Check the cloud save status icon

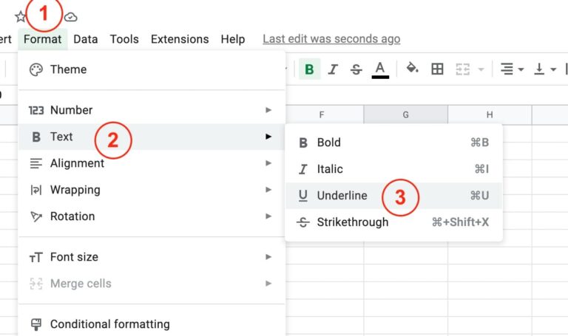(71, 17)
